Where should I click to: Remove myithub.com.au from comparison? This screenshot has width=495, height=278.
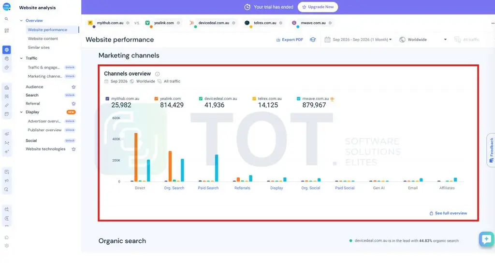(128, 23)
